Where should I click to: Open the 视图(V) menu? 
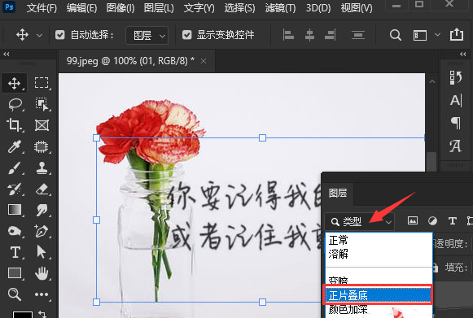coord(357,8)
